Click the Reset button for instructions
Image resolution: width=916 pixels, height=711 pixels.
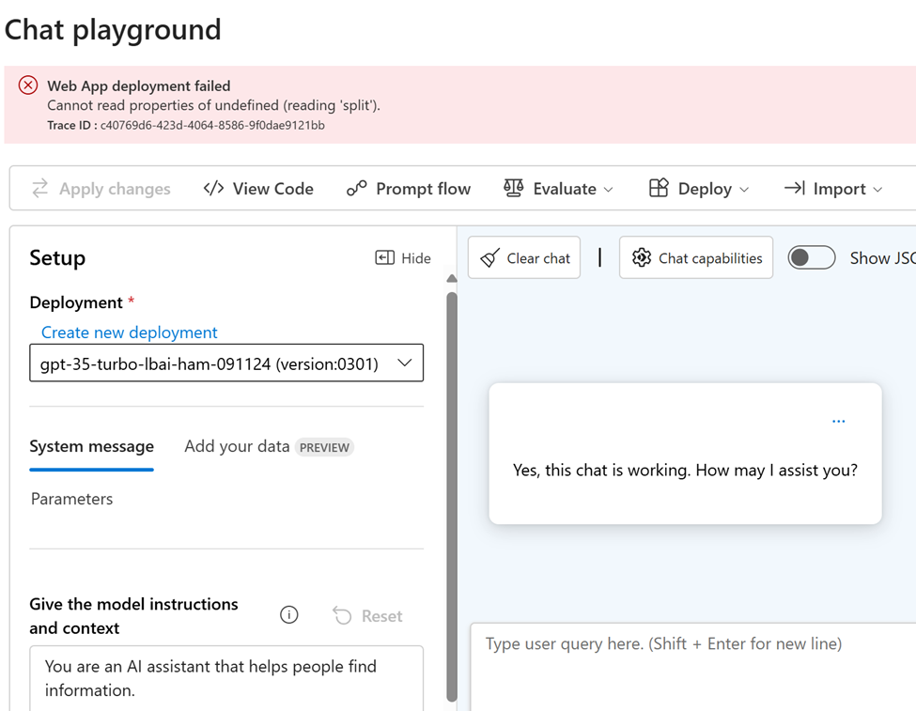(368, 615)
